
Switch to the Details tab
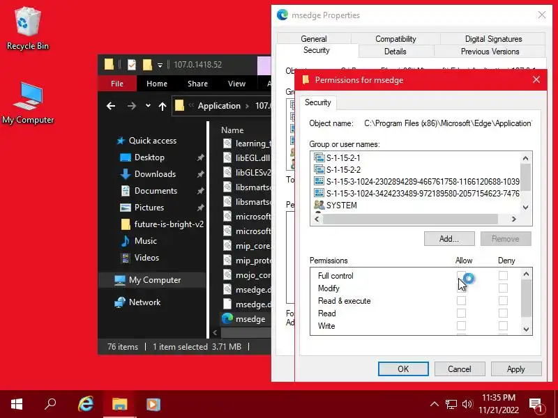tap(395, 52)
